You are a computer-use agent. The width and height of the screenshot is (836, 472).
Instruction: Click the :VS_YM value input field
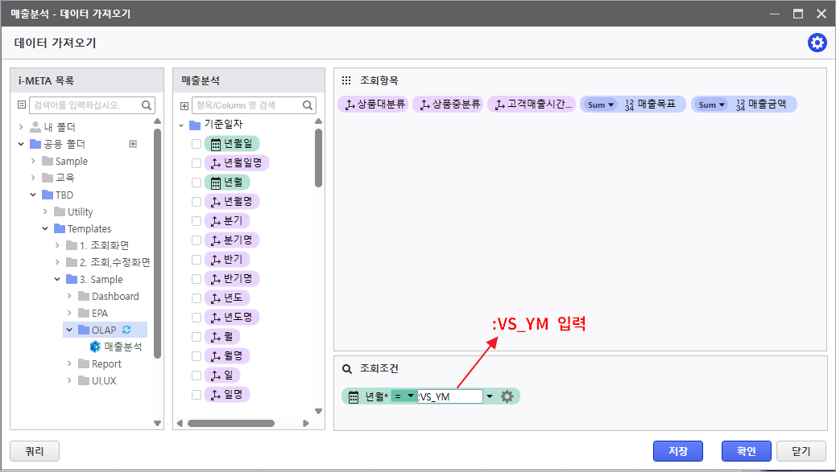click(449, 396)
